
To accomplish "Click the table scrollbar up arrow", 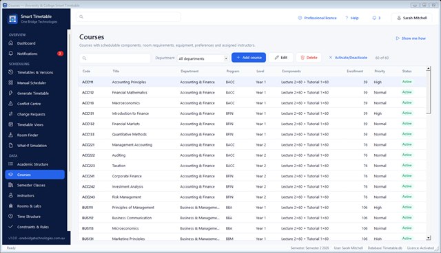I will tap(429, 68).
